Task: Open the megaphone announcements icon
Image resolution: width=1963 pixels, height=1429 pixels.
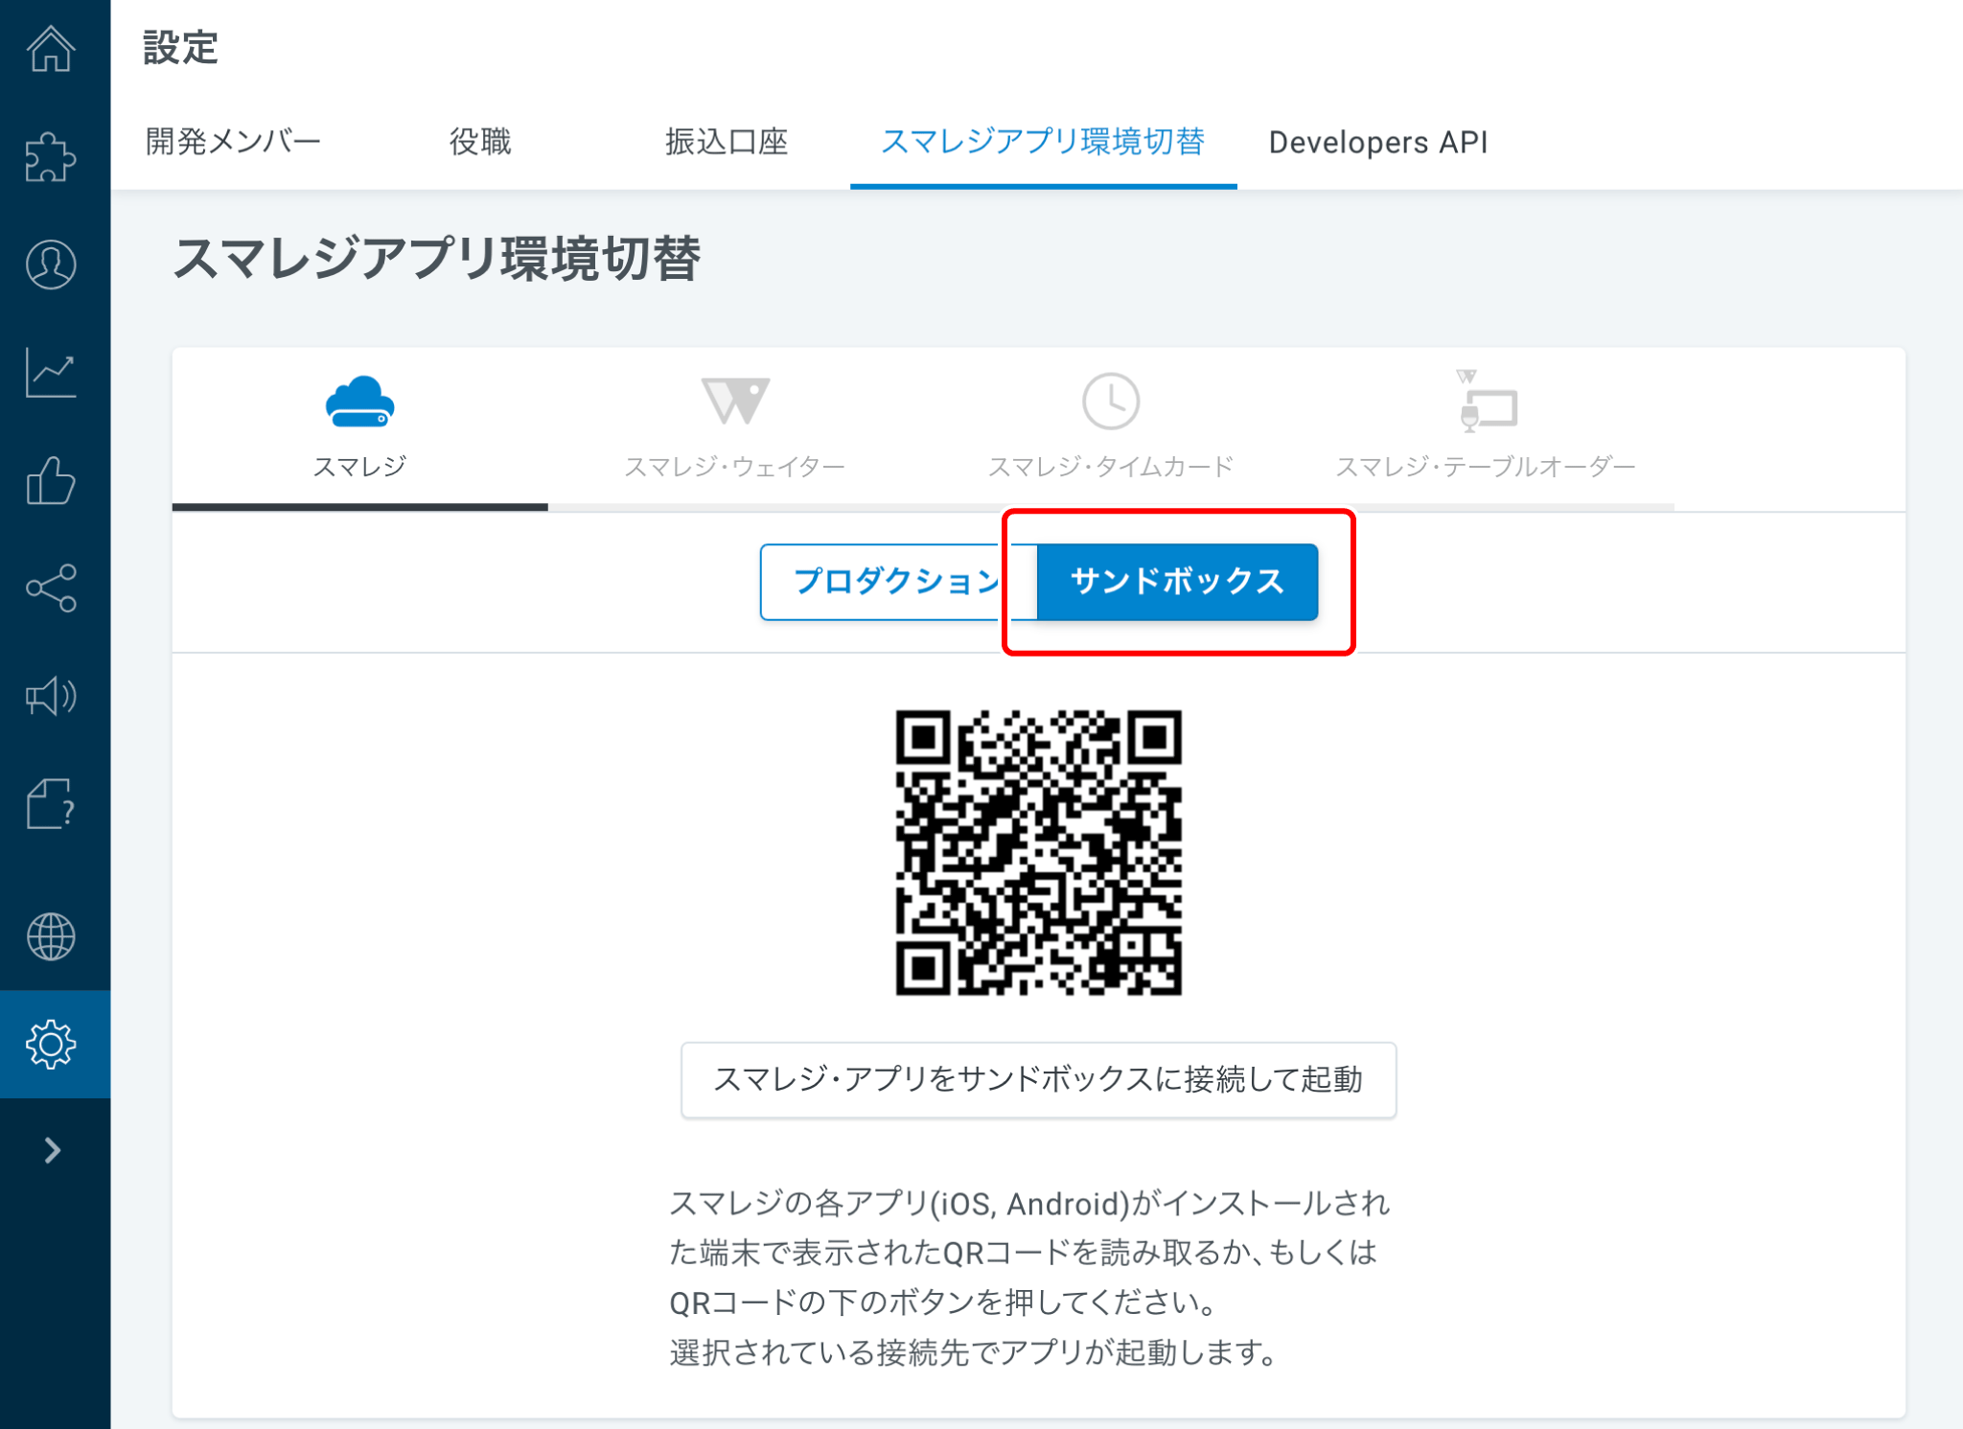Action: coord(52,696)
